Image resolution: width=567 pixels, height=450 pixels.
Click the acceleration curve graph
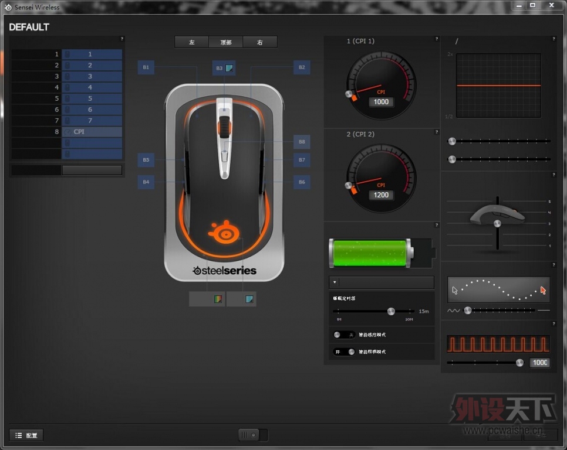tap(499, 86)
